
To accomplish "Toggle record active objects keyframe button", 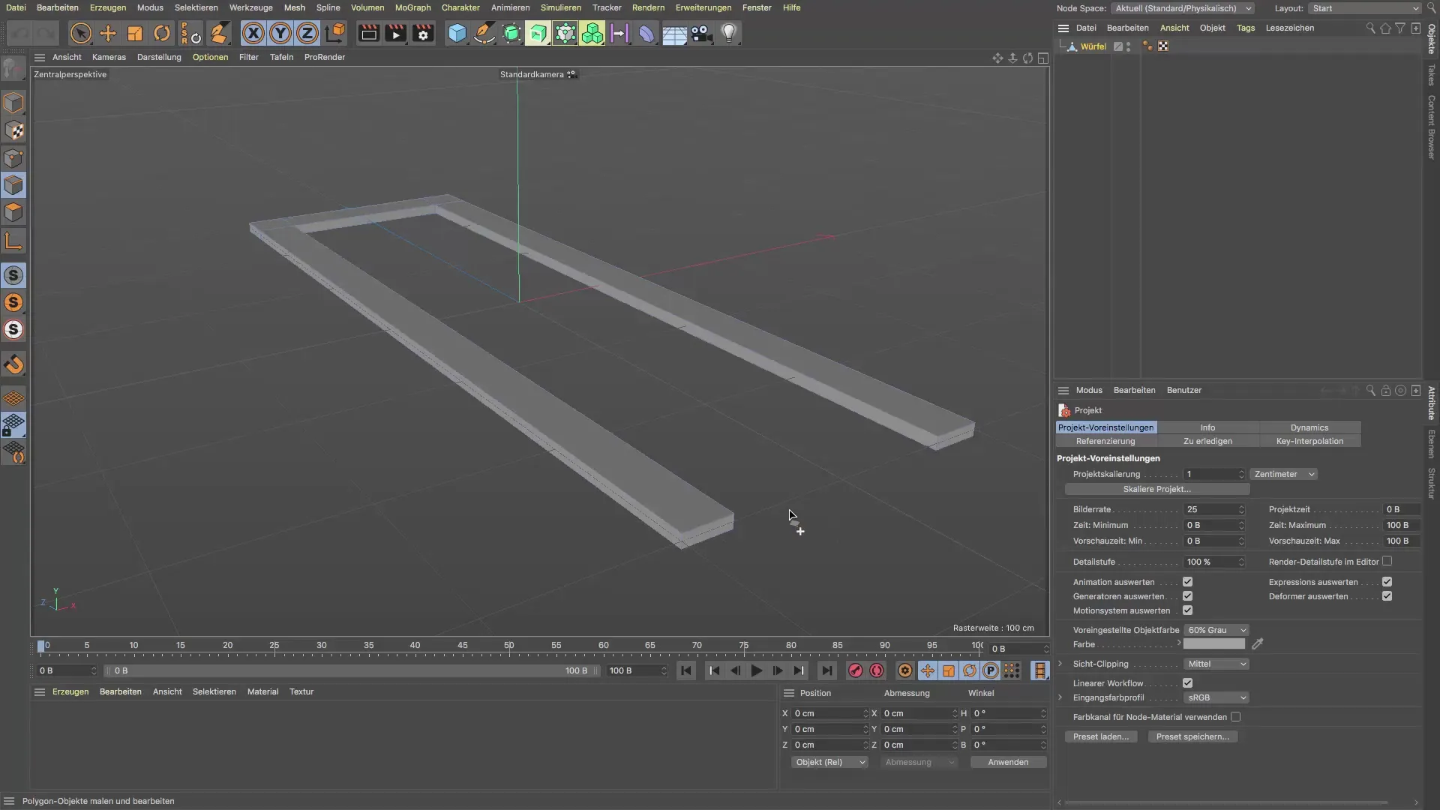I will click(x=855, y=670).
